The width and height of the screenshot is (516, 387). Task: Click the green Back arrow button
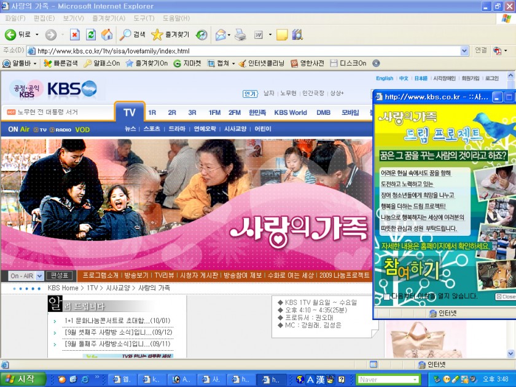10,34
